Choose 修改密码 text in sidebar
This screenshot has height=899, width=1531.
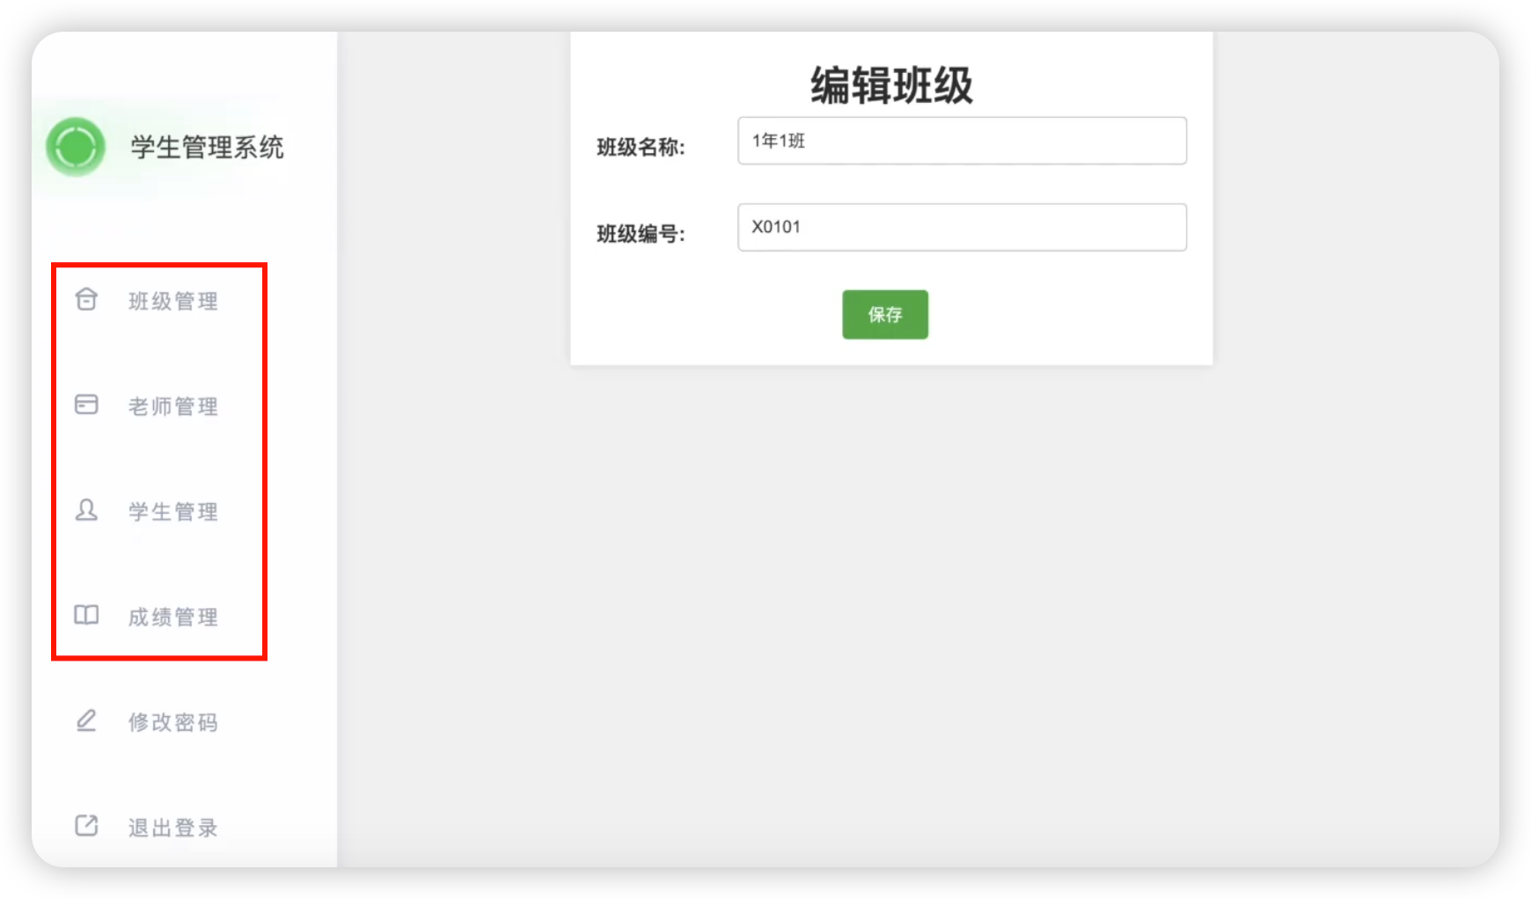coord(172,722)
